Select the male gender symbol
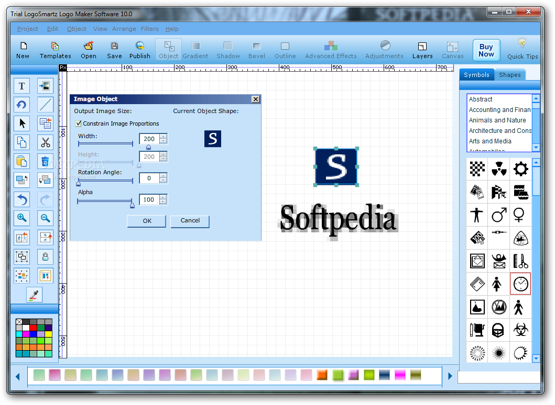This screenshot has height=405, width=555. [x=499, y=215]
